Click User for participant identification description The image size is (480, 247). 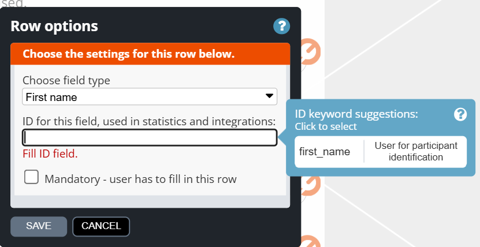pos(416,151)
